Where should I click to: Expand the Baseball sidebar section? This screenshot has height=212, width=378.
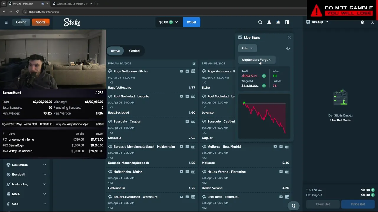coord(26,175)
